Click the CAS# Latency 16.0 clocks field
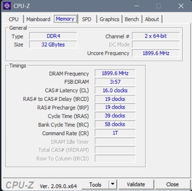The width and height of the screenshot is (192, 191). pyautogui.click(x=115, y=90)
